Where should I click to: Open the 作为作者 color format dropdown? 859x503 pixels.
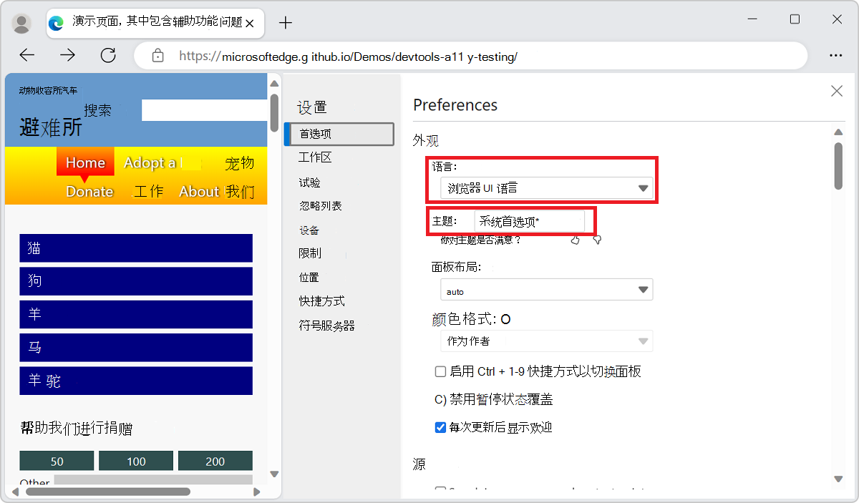click(546, 341)
